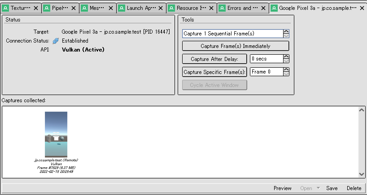The height and width of the screenshot is (195, 367).
Task: Close the Resource Inspector tab
Action: pyautogui.click(x=212, y=8)
